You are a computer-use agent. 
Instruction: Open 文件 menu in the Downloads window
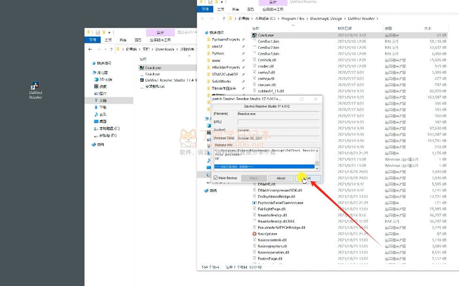[x=93, y=40]
